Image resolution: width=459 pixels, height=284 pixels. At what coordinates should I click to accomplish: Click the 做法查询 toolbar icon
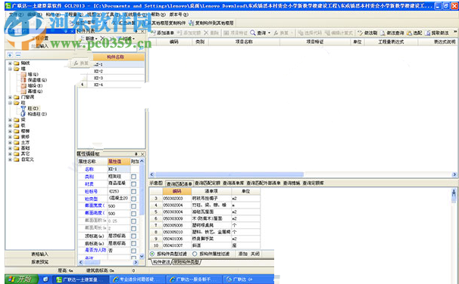382,33
